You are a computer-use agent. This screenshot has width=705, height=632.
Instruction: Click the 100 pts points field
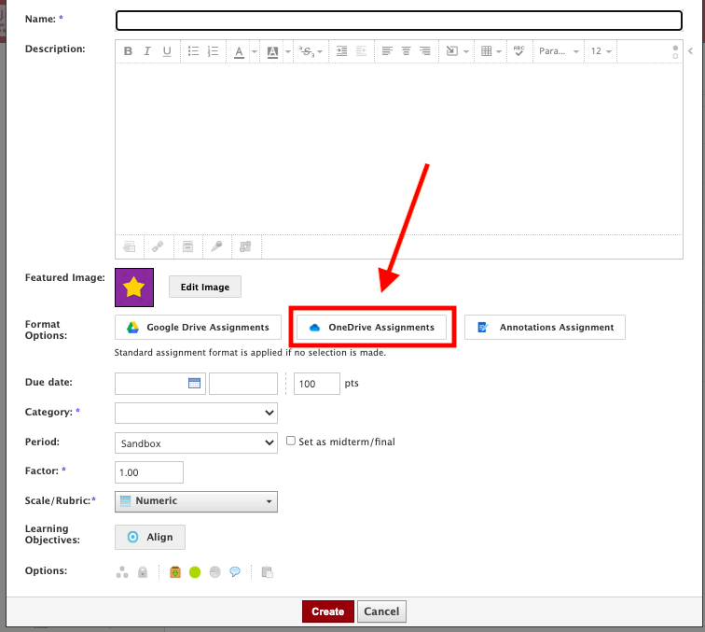(x=317, y=384)
